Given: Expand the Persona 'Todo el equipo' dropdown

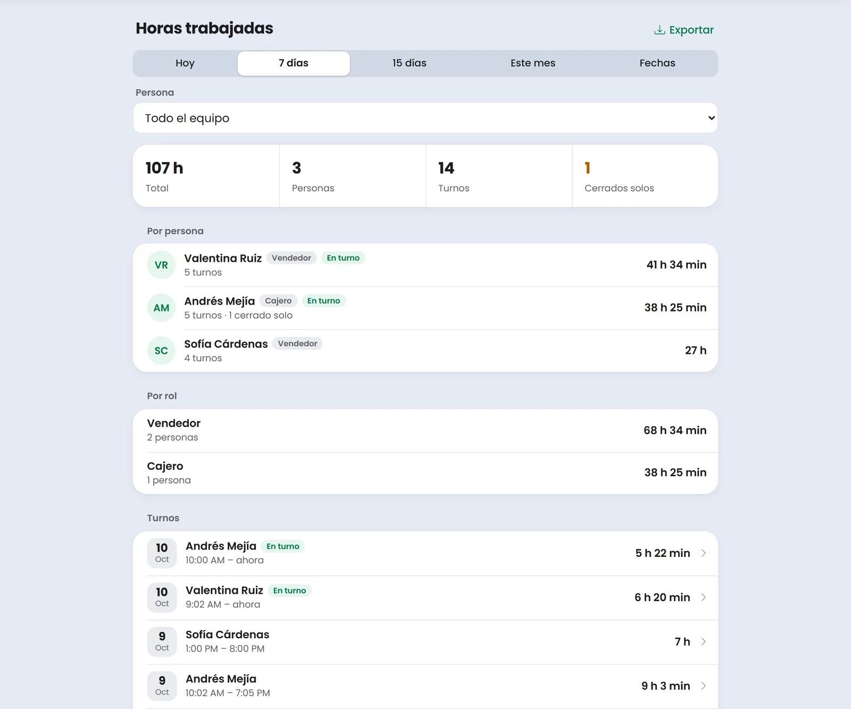Looking at the screenshot, I should coord(425,118).
